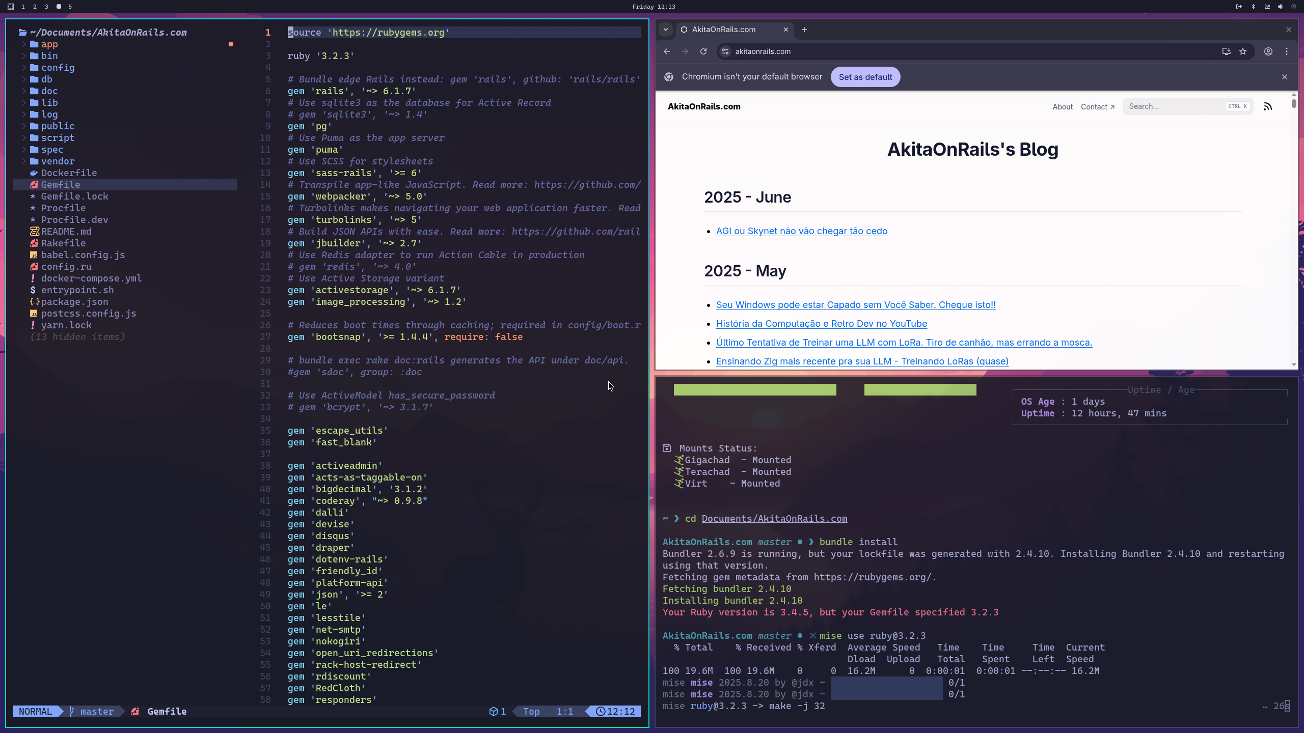
Task: Bookmark this page with the star icon
Action: (1243, 51)
